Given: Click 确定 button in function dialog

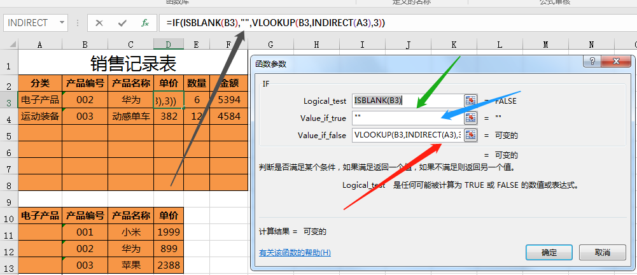Looking at the screenshot, I should pos(549,252).
